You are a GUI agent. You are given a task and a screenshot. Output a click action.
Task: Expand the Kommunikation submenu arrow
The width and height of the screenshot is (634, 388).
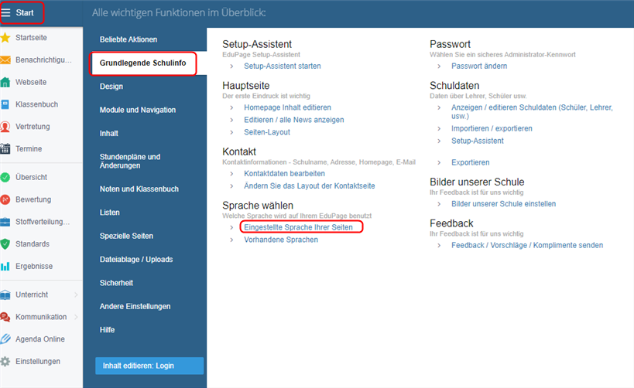[x=76, y=317]
